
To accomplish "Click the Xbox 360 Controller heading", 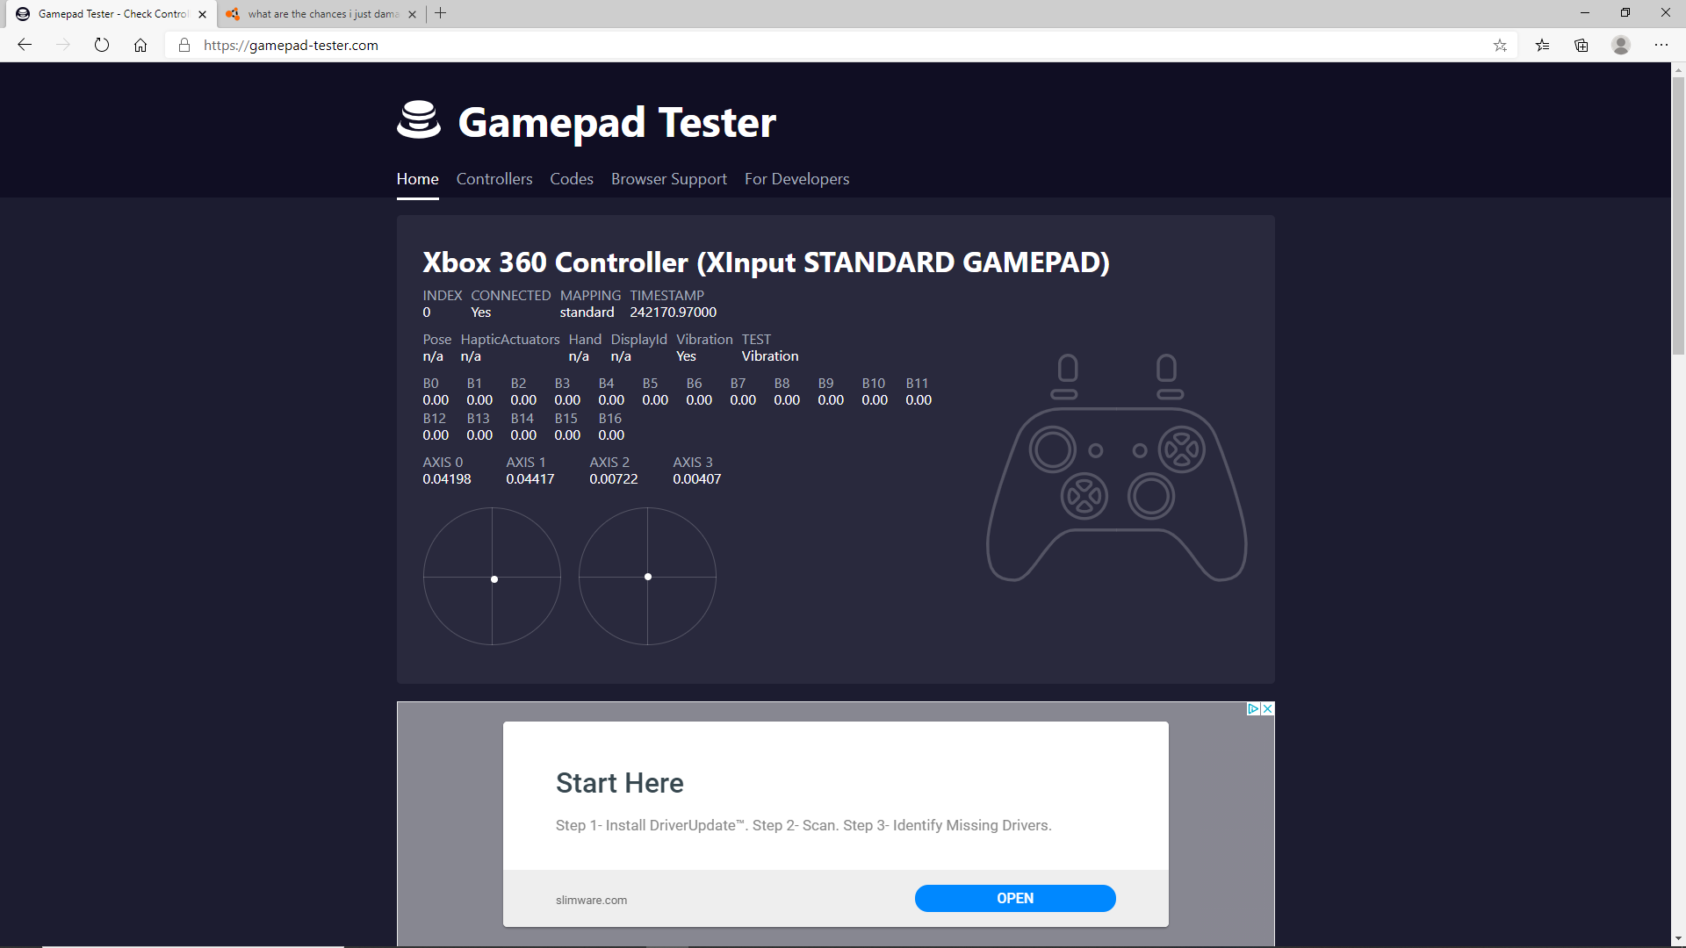I will coord(766,262).
